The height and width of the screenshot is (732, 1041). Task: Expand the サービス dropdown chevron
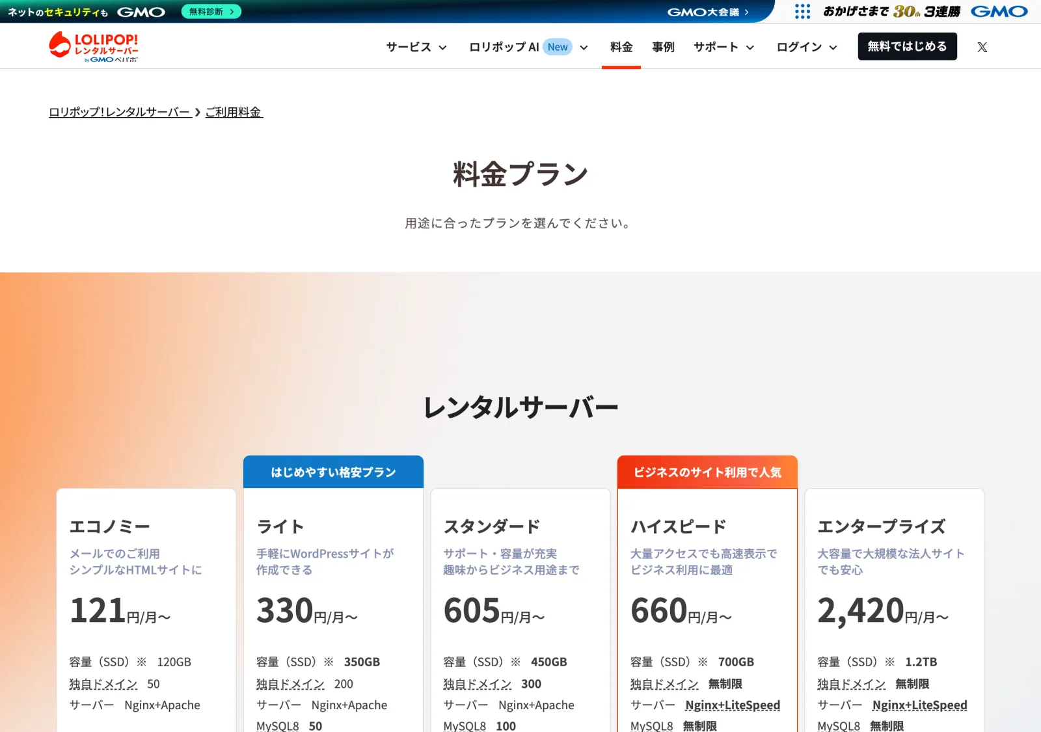click(x=442, y=47)
